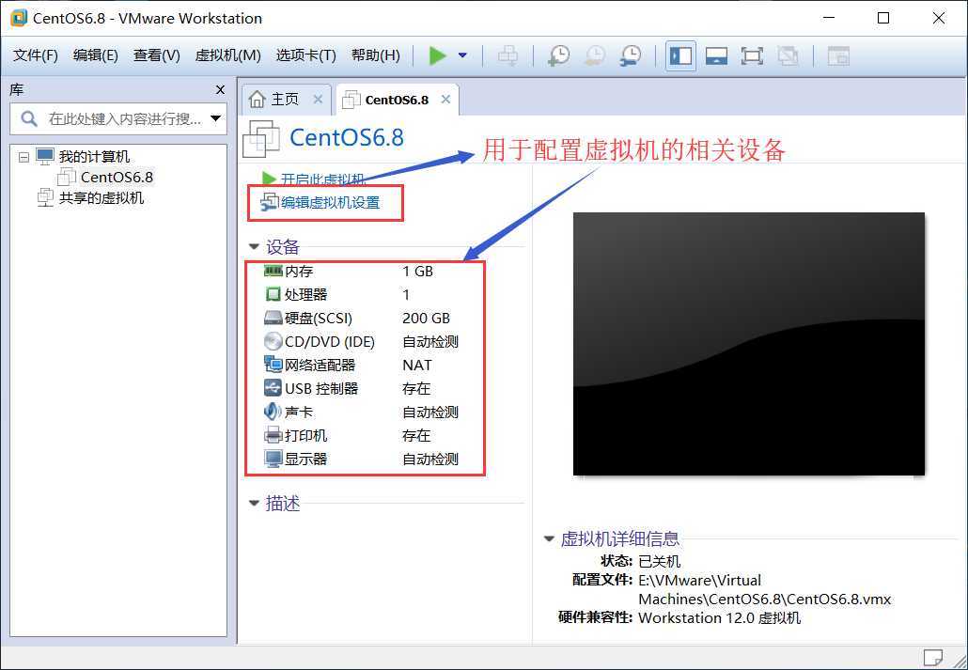
Task: Click the 编辑虚拟机设置 link
Action: (x=330, y=203)
